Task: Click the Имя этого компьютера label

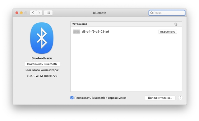Action: point(42,70)
